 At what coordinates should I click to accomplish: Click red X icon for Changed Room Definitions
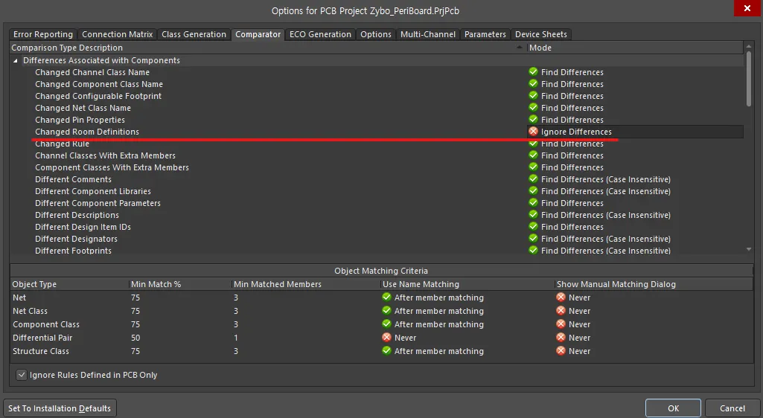pyautogui.click(x=533, y=131)
